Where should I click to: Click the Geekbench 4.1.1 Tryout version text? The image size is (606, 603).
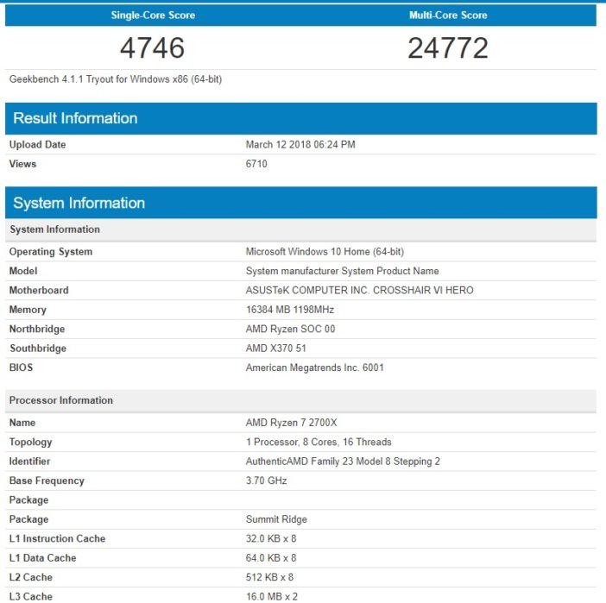point(115,79)
